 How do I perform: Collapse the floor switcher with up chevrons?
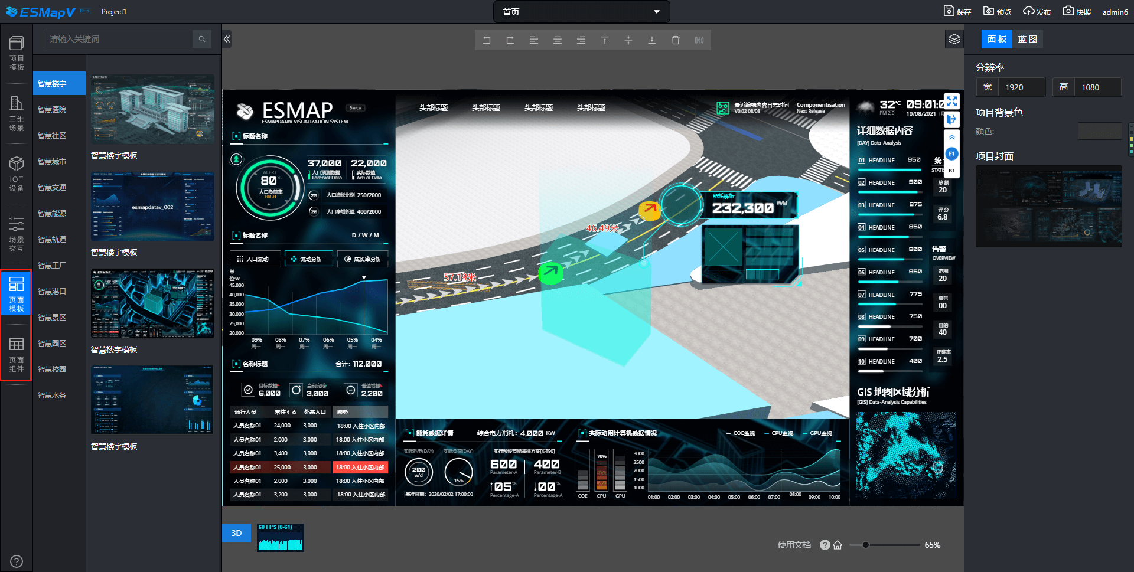pos(951,137)
